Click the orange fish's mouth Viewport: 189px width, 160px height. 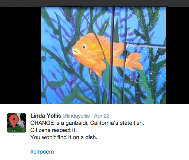click(75, 52)
